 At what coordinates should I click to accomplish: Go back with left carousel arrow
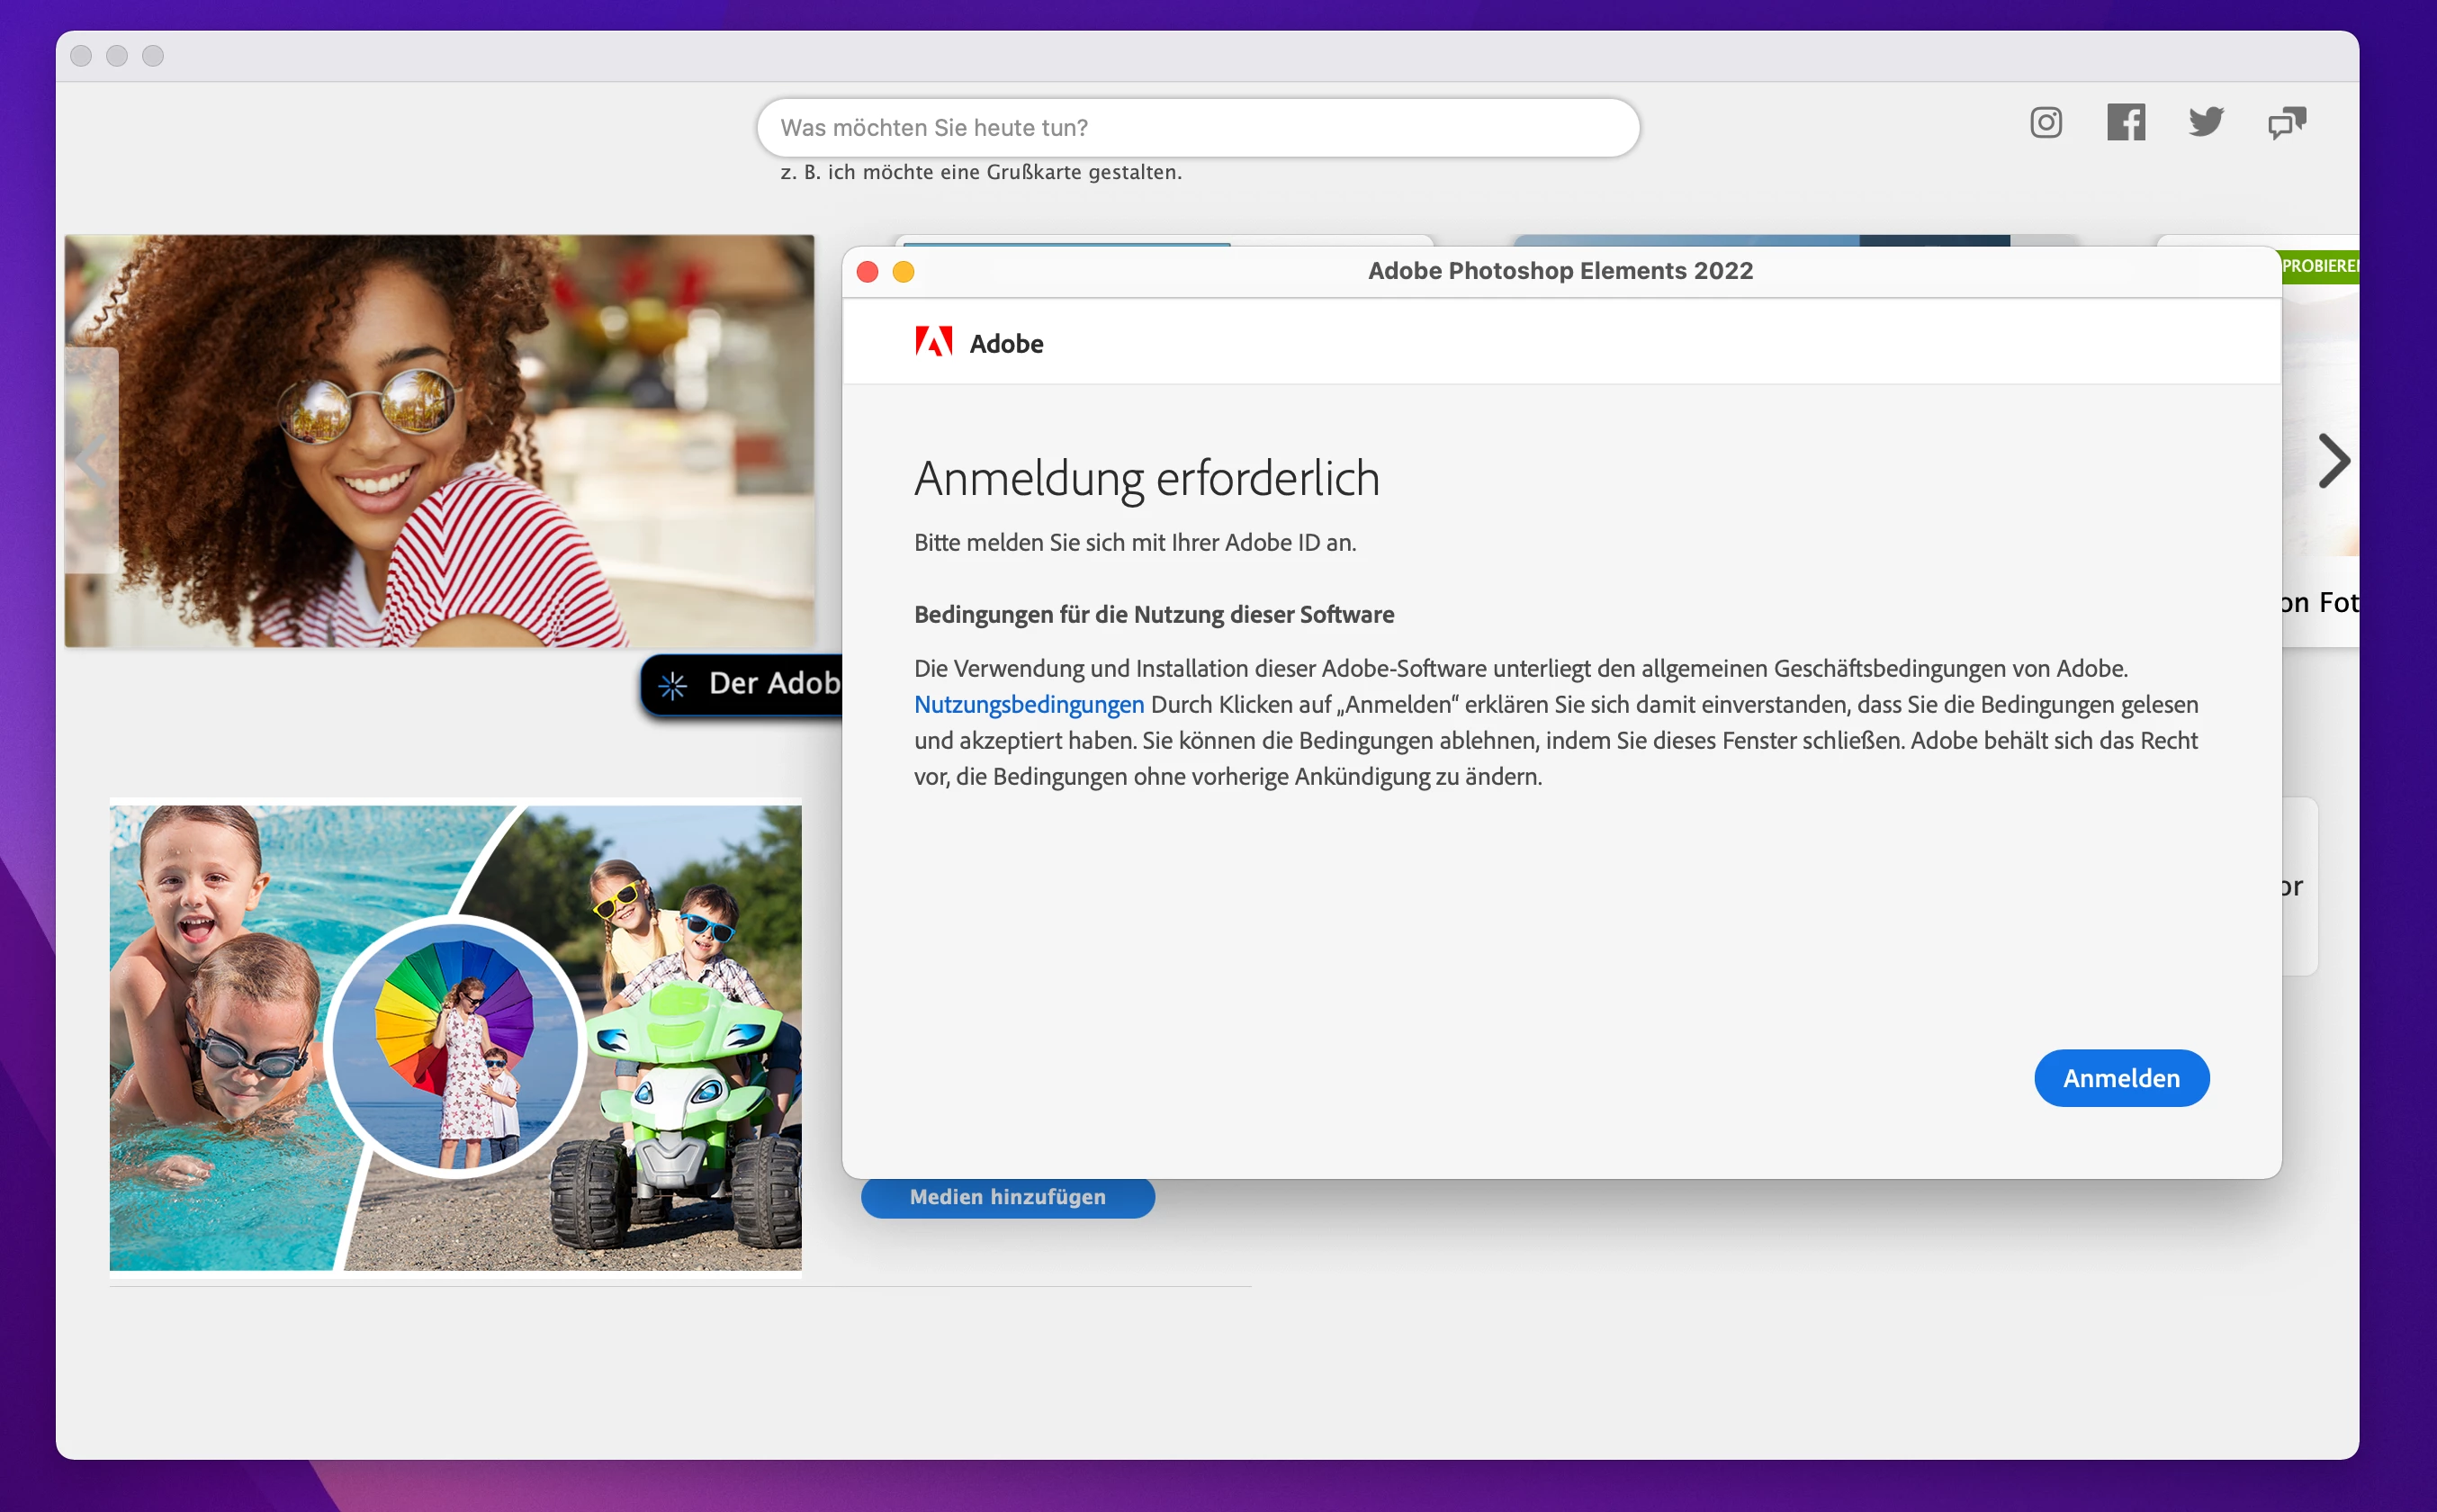pos(91,461)
